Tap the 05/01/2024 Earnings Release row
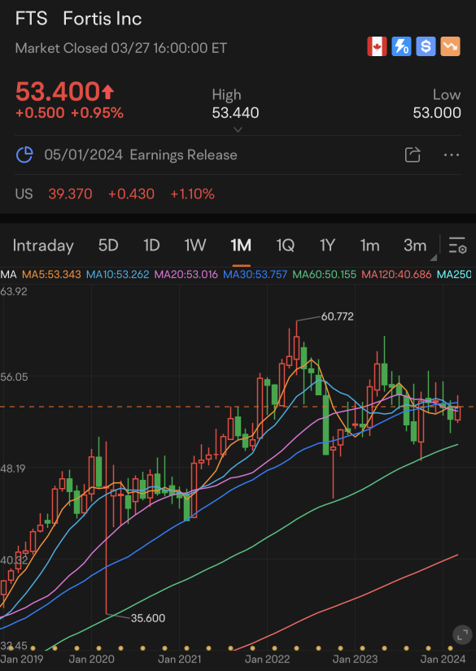The width and height of the screenshot is (476, 671). tap(238, 155)
